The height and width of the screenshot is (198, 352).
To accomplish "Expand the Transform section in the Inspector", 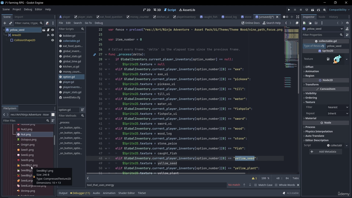I will (x=312, y=84).
